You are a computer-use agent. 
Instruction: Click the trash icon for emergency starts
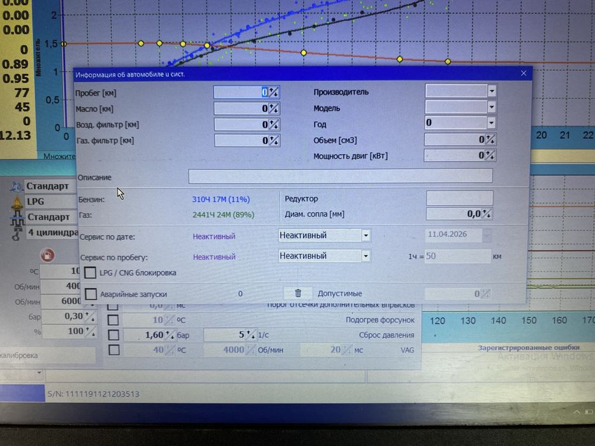(x=298, y=293)
